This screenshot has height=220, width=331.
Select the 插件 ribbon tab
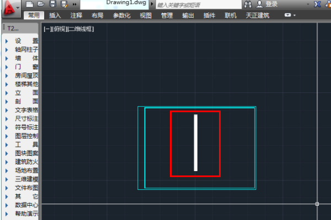click(209, 15)
